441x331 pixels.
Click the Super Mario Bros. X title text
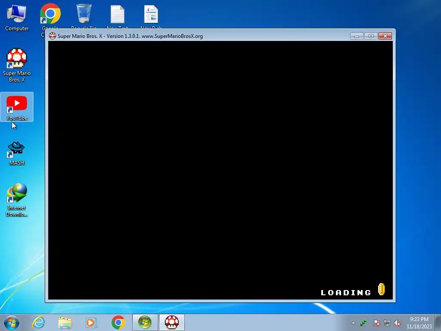click(x=130, y=36)
